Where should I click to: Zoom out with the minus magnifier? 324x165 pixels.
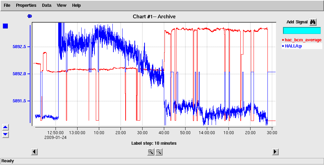[x=159, y=152]
